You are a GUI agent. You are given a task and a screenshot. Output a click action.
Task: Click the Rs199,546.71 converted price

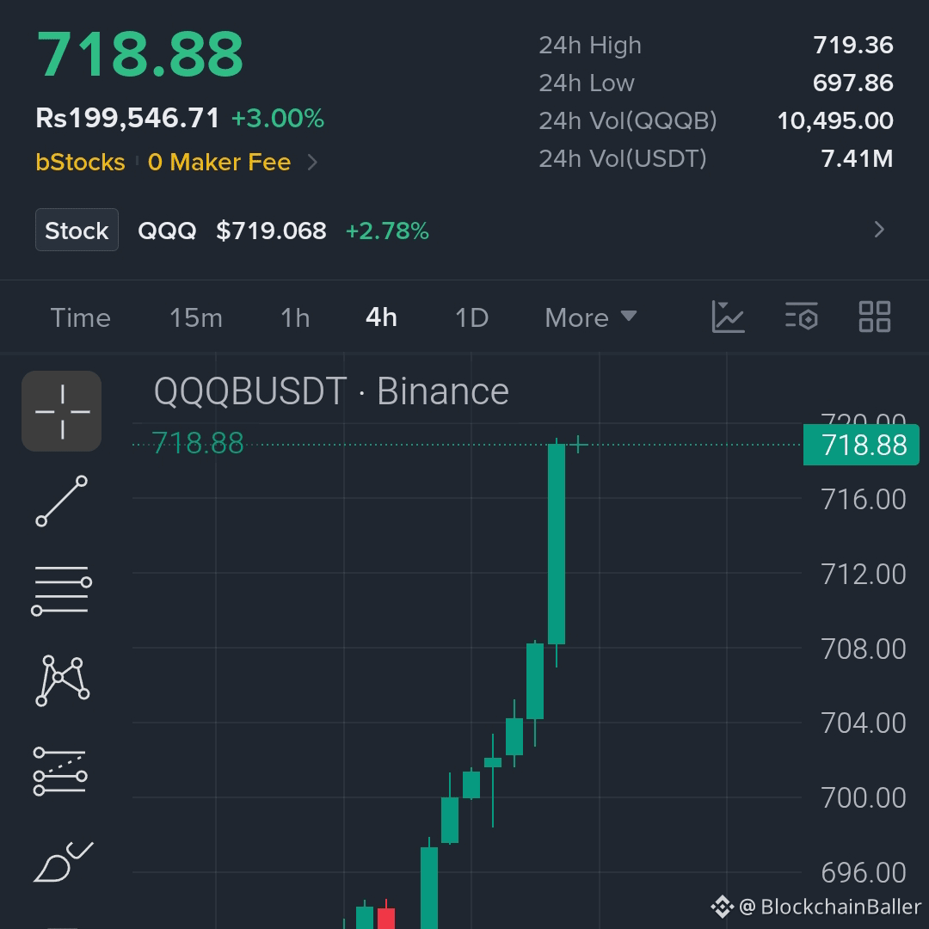tap(127, 118)
